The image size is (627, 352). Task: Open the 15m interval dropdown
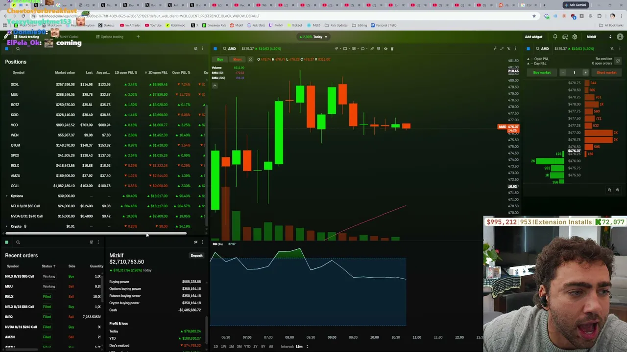click(301, 347)
